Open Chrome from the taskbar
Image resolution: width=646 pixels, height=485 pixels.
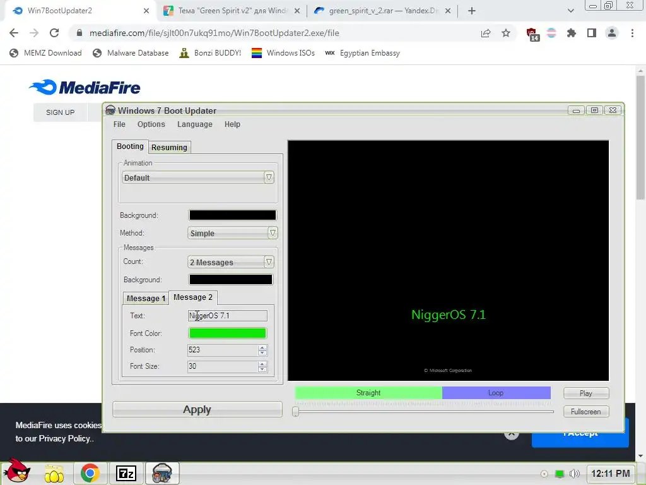click(x=90, y=473)
